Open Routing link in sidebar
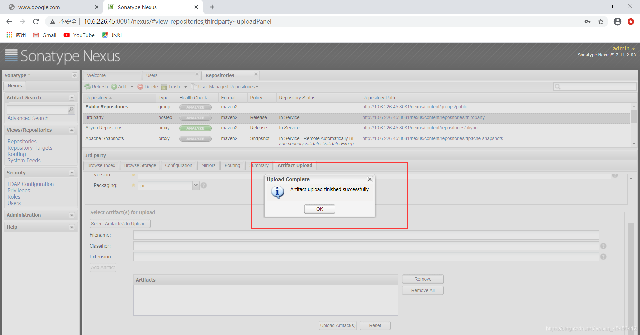 (17, 154)
